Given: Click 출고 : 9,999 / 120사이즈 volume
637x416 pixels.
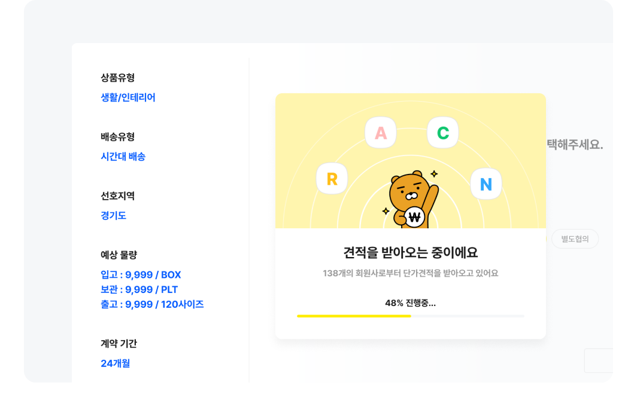Looking at the screenshot, I should 152,304.
